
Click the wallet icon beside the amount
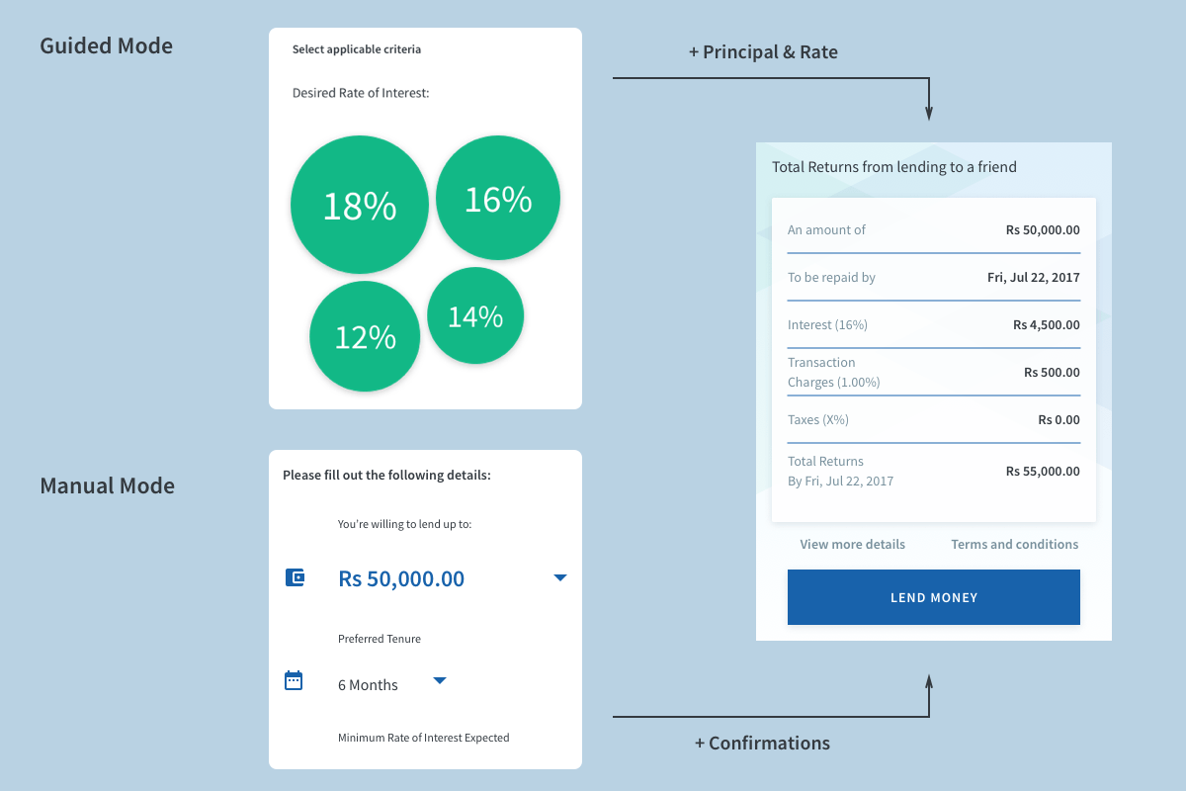click(295, 577)
